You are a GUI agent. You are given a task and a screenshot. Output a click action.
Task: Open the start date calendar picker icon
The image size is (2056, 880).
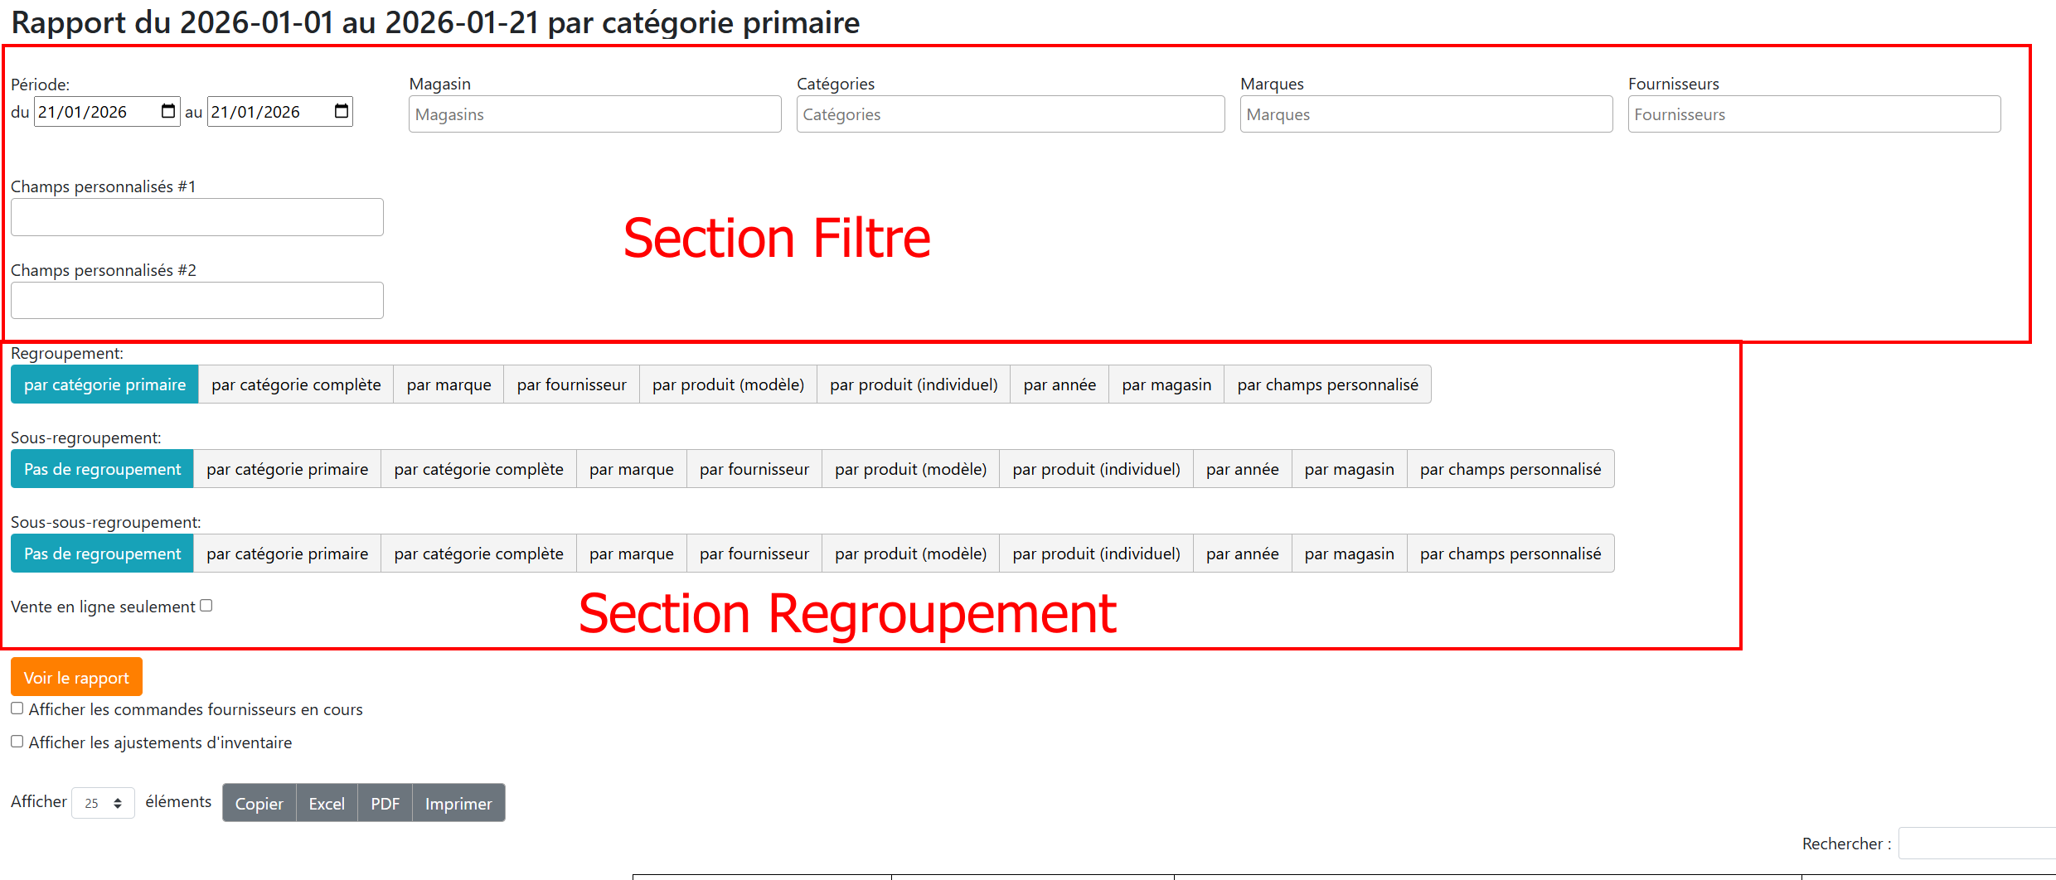pos(168,111)
